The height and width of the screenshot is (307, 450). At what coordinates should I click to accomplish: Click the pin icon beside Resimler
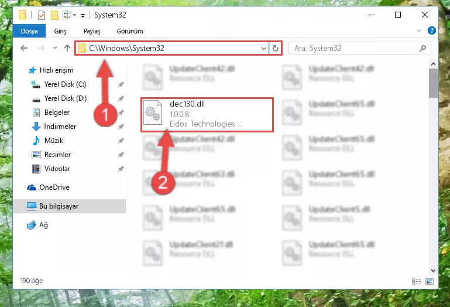click(121, 155)
